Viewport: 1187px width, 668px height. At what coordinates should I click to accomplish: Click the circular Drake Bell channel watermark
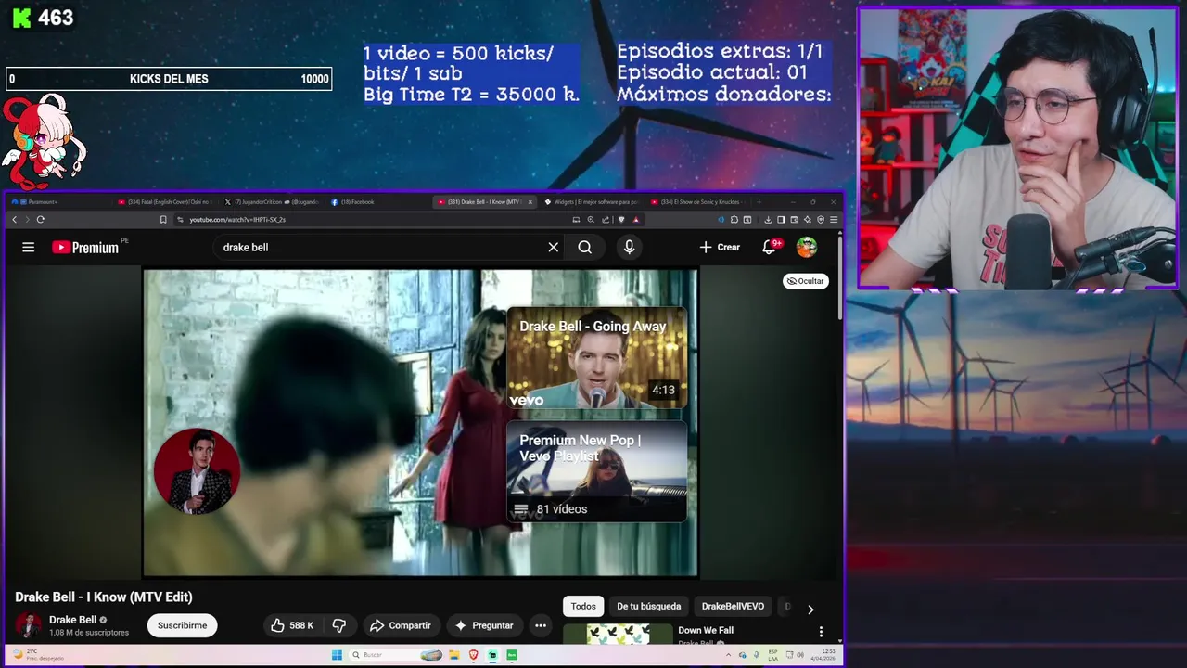point(197,471)
